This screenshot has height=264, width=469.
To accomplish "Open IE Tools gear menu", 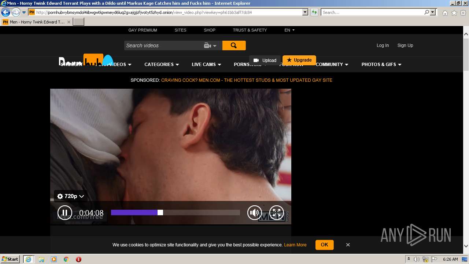I will click(463, 13).
